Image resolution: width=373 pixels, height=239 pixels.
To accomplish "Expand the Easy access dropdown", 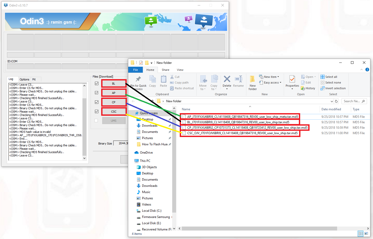I will coord(270,83).
